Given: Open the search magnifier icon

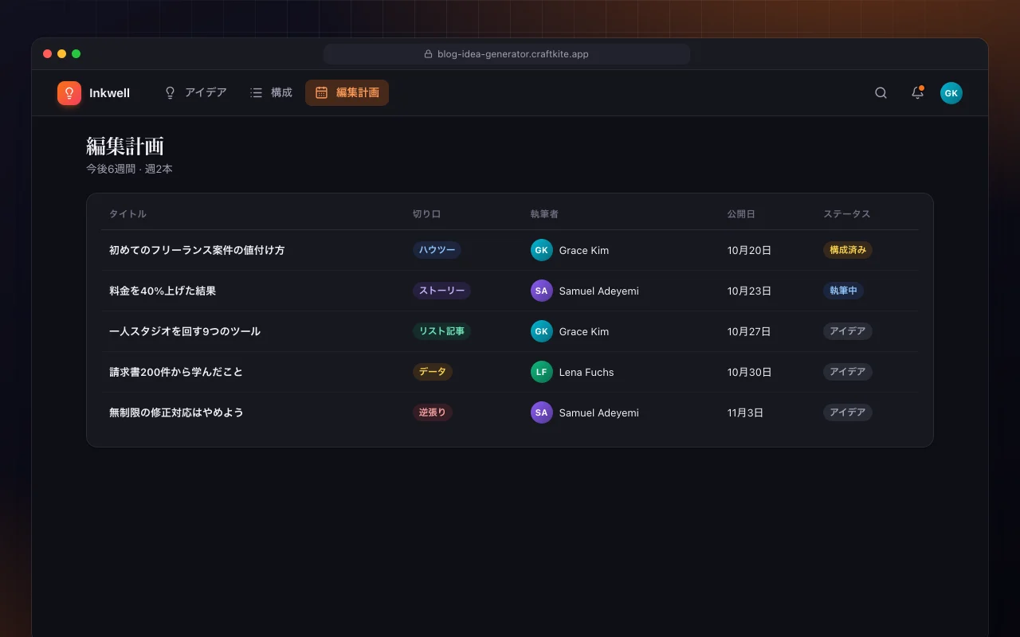Looking at the screenshot, I should point(881,93).
